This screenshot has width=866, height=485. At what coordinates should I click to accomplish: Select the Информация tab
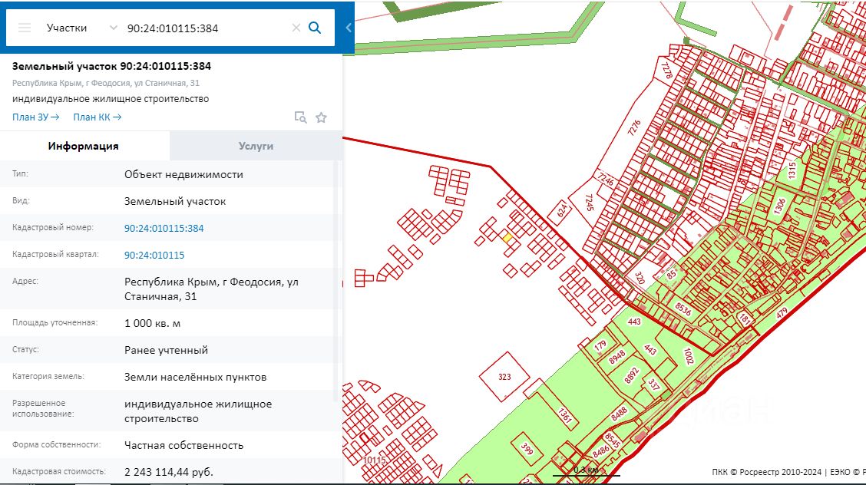(83, 146)
